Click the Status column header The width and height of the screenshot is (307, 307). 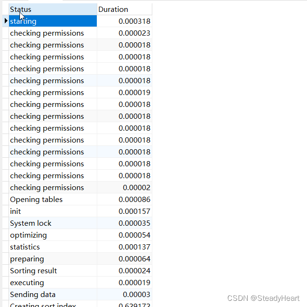tap(52, 9)
